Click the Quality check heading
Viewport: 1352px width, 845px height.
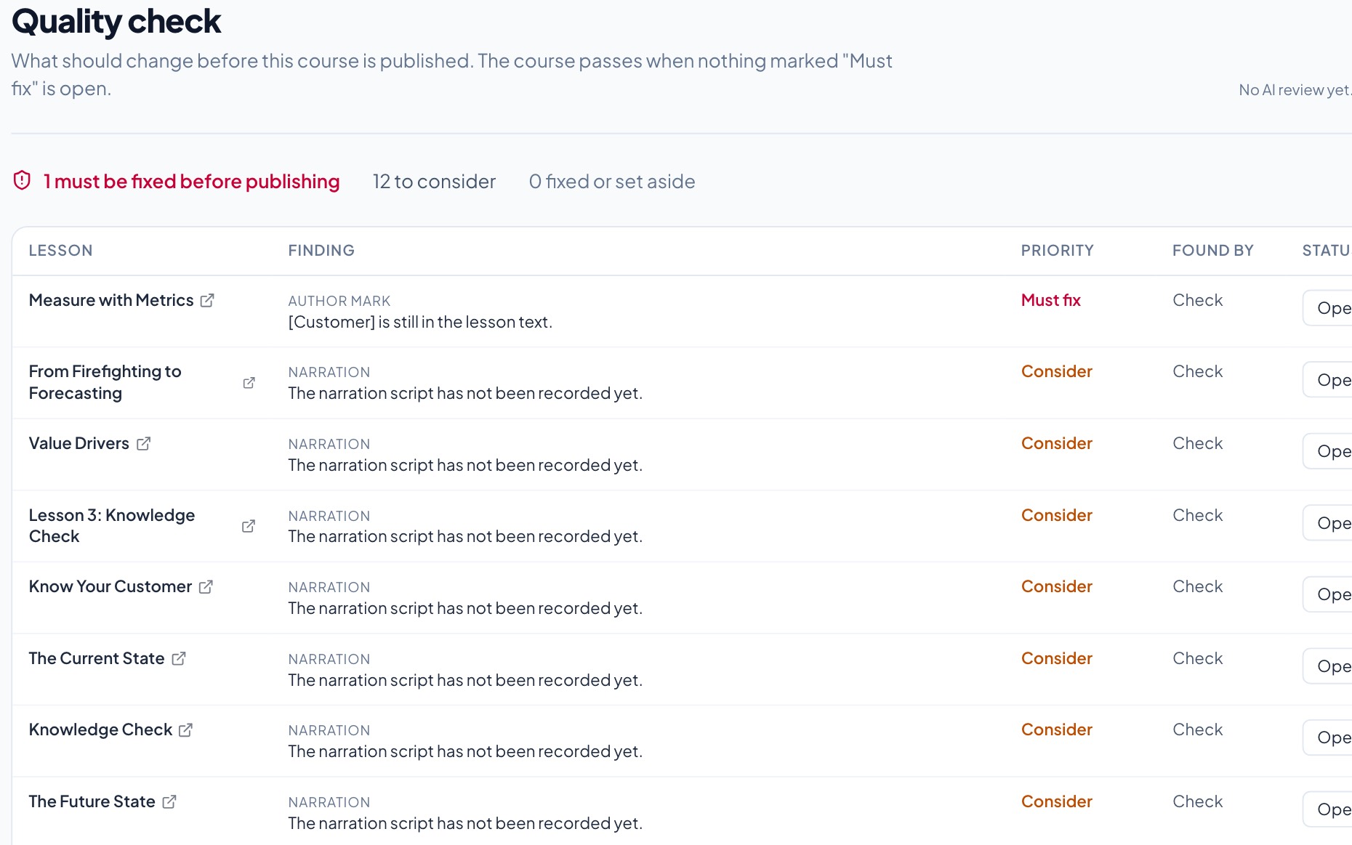coord(116,22)
